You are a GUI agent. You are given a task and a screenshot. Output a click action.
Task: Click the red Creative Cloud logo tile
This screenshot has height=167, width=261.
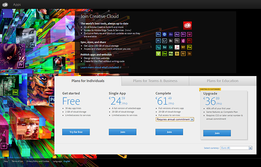[x=187, y=25]
